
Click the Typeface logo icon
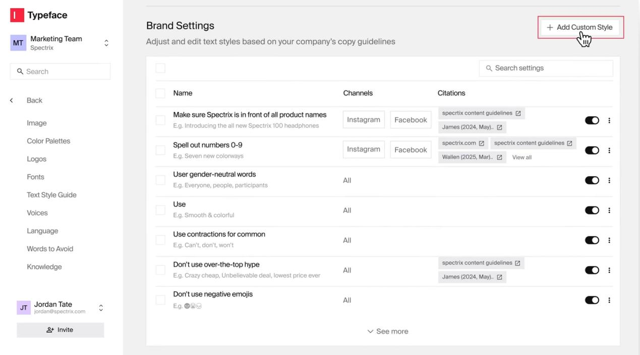pyautogui.click(x=17, y=15)
